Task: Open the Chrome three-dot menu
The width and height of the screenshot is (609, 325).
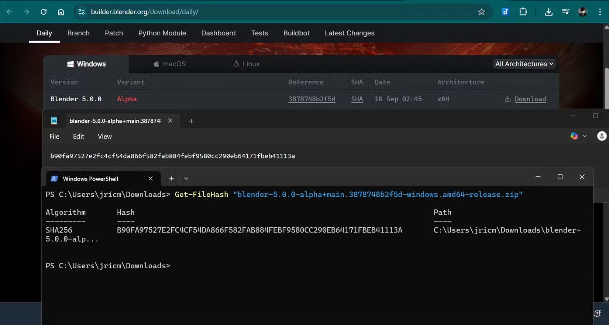Action: point(600,12)
